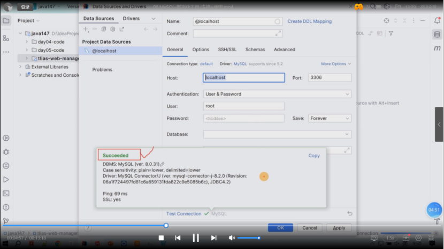This screenshot has height=249, width=444.
Task: Duplicate the selected data source
Action: point(104,29)
